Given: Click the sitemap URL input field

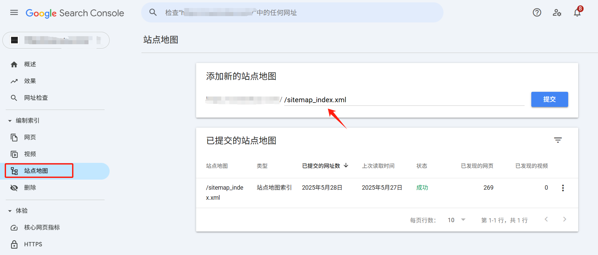Looking at the screenshot, I should 402,100.
